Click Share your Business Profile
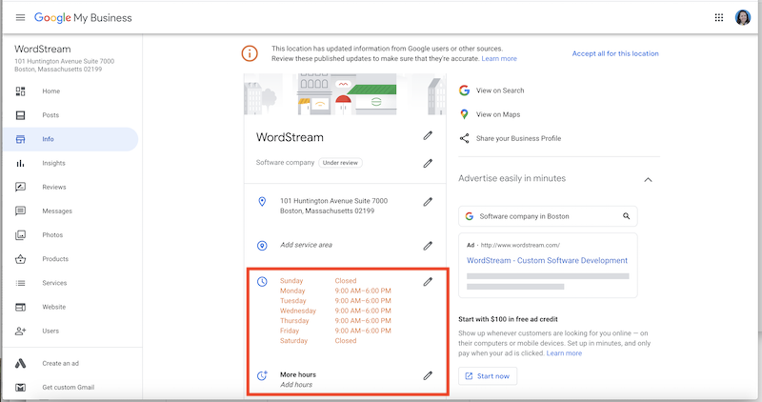The width and height of the screenshot is (762, 402). [518, 138]
